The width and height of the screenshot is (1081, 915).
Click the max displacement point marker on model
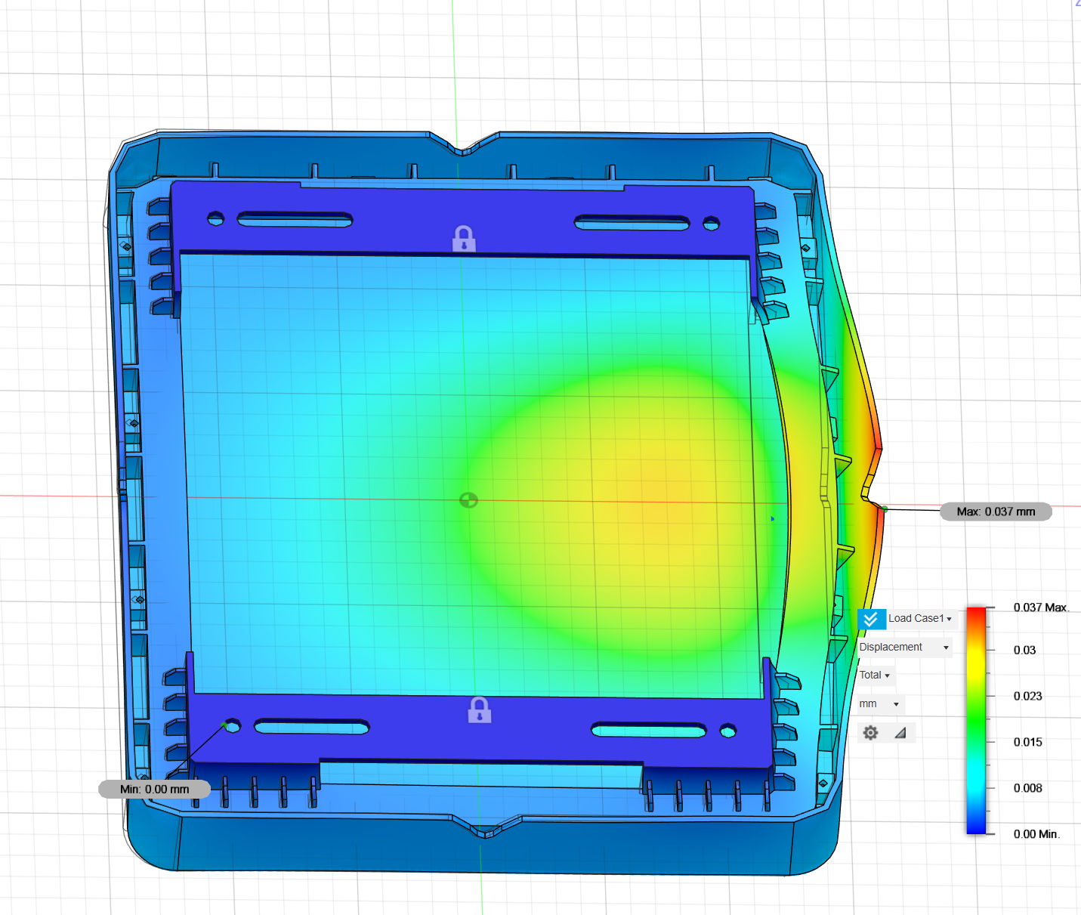pyautogui.click(x=883, y=509)
